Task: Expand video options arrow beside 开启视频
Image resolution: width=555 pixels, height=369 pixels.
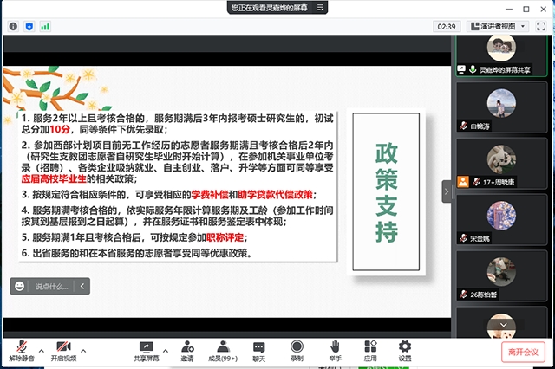Action: pyautogui.click(x=83, y=351)
